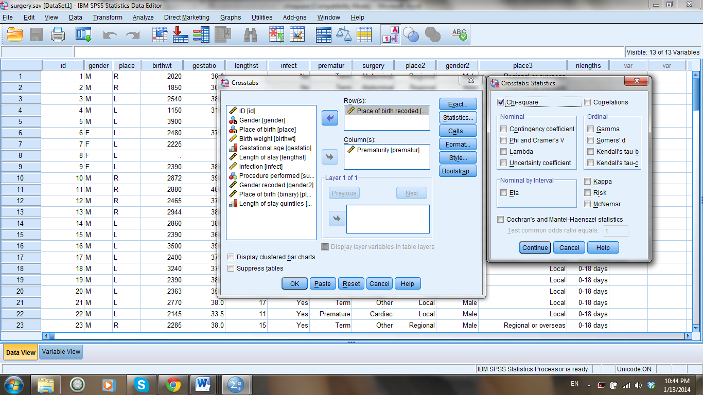Open the Graphs menu
The width and height of the screenshot is (703, 395).
[231, 17]
